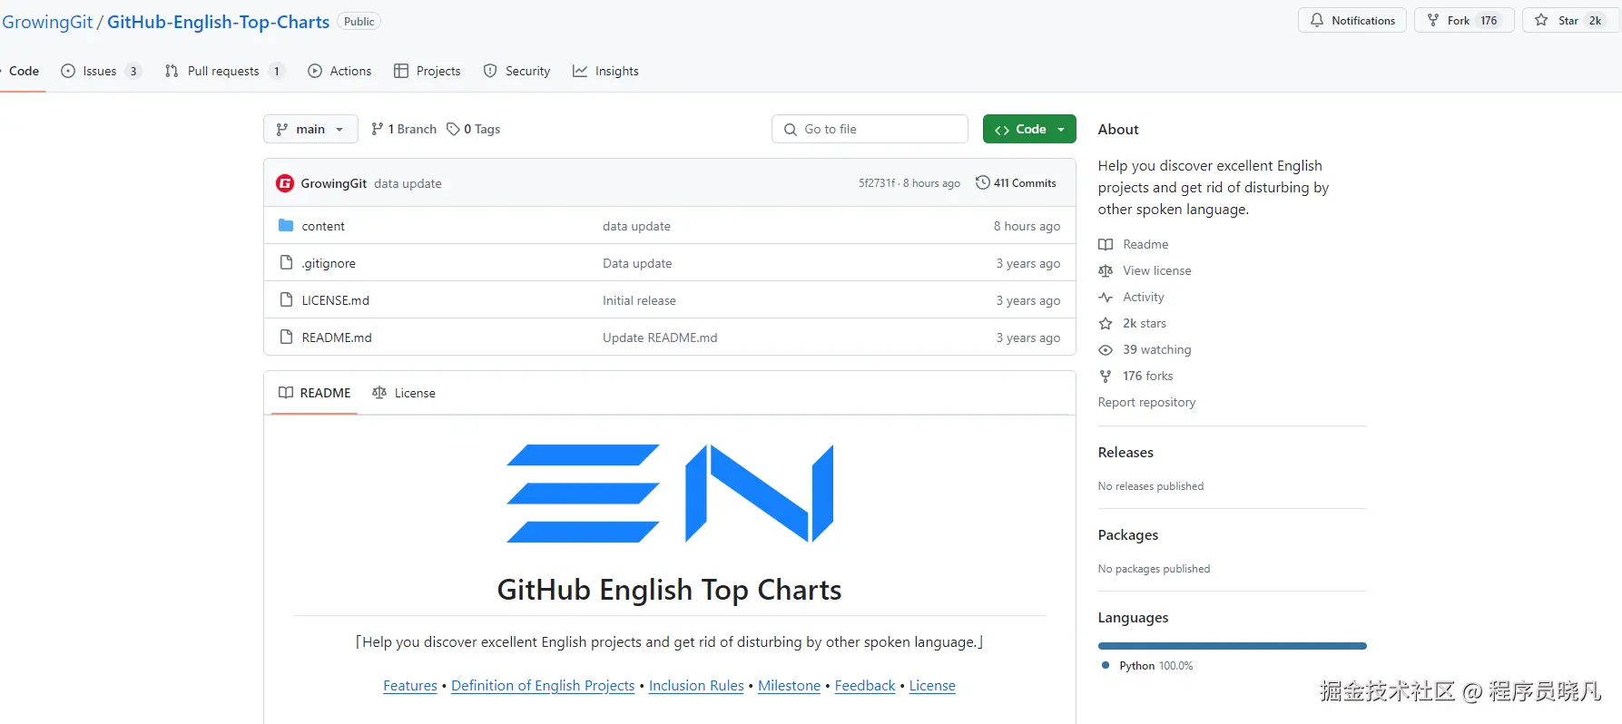Click the EN project logo image

[x=670, y=494]
